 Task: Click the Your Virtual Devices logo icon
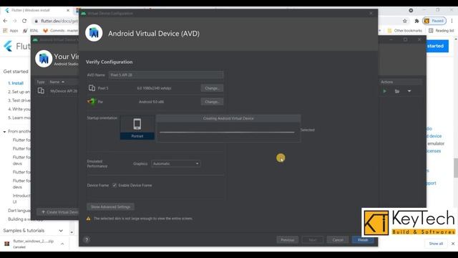click(x=44, y=59)
